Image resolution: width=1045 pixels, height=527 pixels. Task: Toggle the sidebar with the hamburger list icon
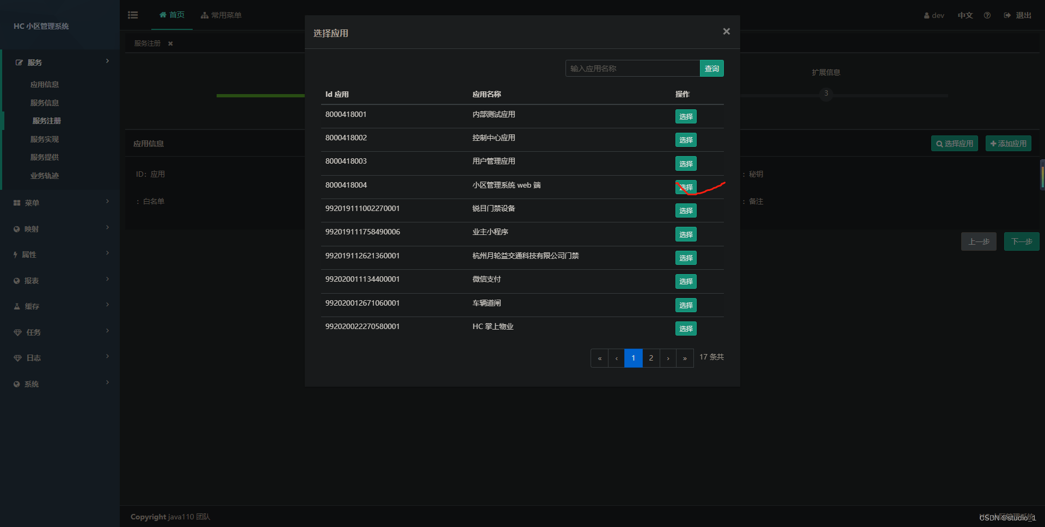tap(133, 15)
